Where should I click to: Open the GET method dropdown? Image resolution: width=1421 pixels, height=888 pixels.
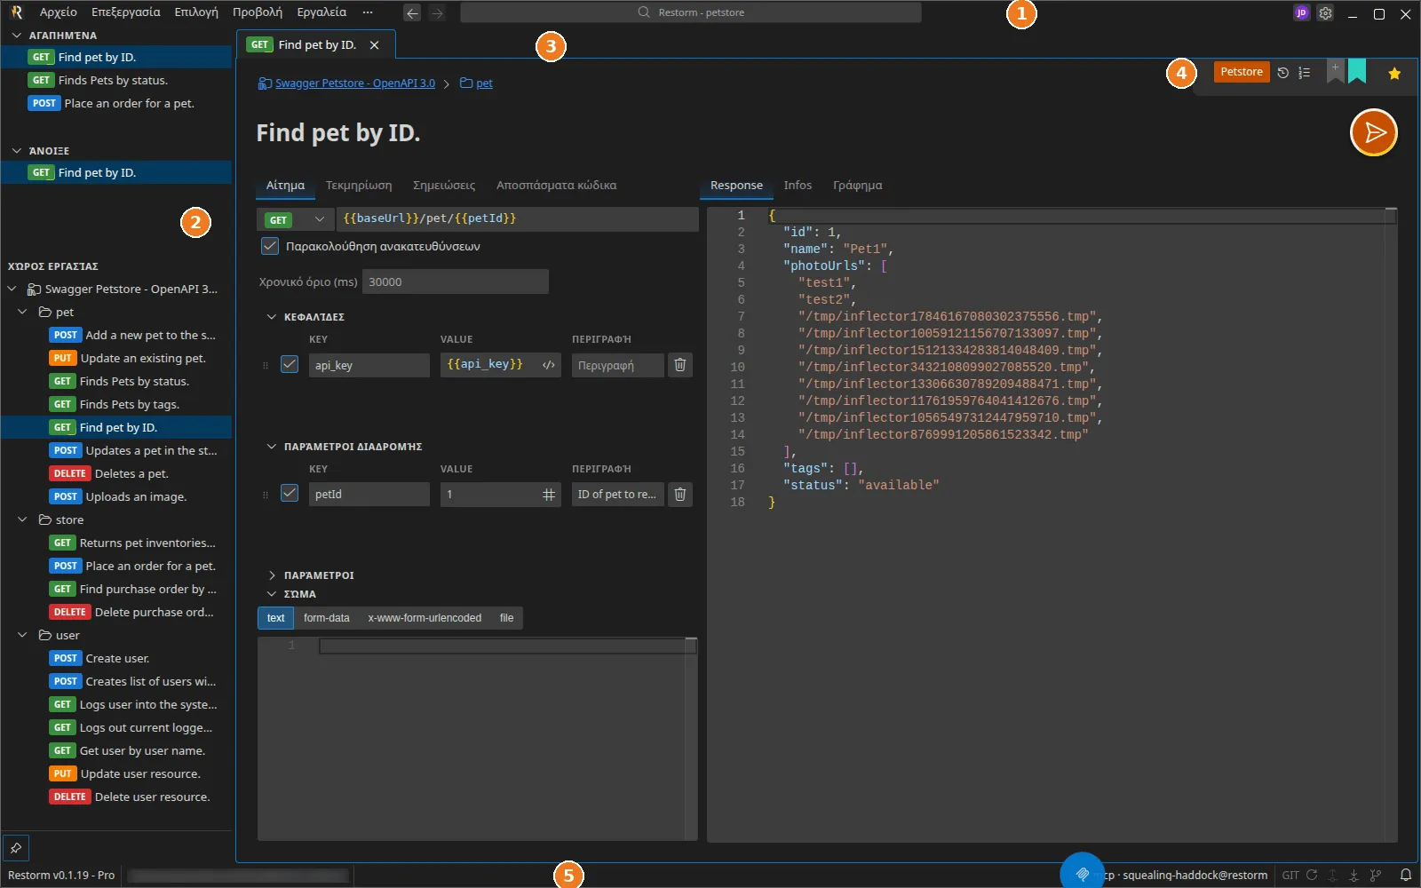click(x=296, y=219)
